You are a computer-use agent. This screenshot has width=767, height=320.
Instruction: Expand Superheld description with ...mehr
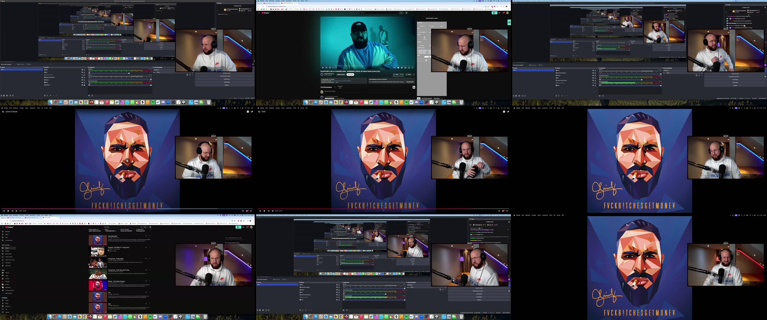click(337, 82)
